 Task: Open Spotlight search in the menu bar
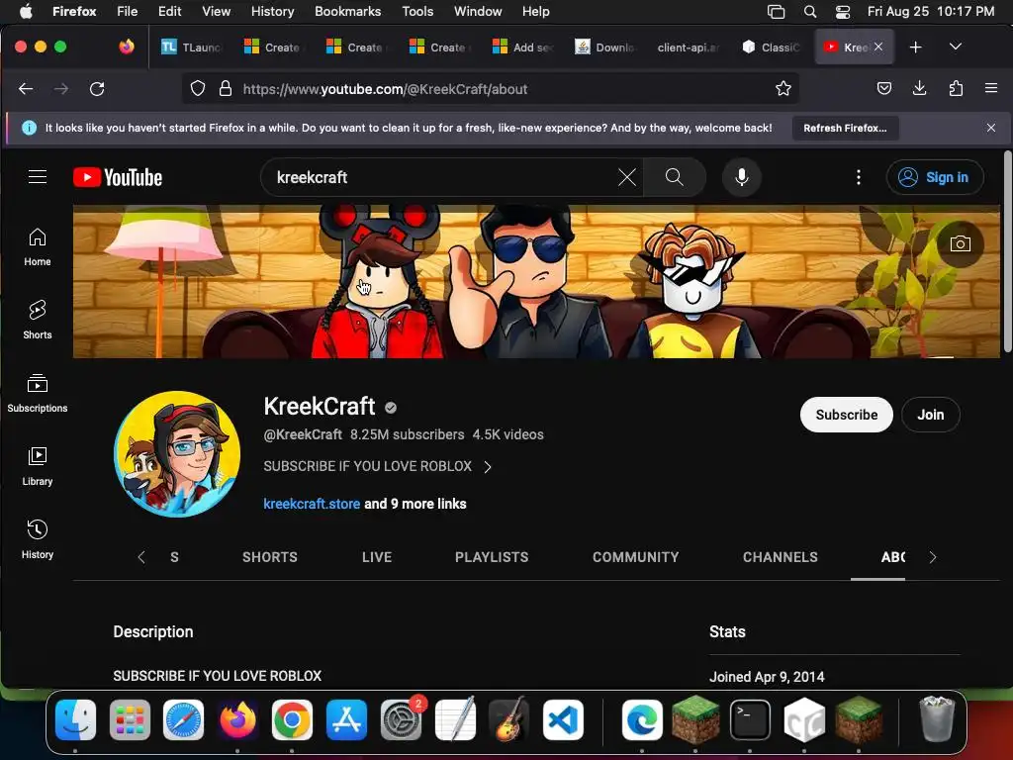tap(810, 11)
